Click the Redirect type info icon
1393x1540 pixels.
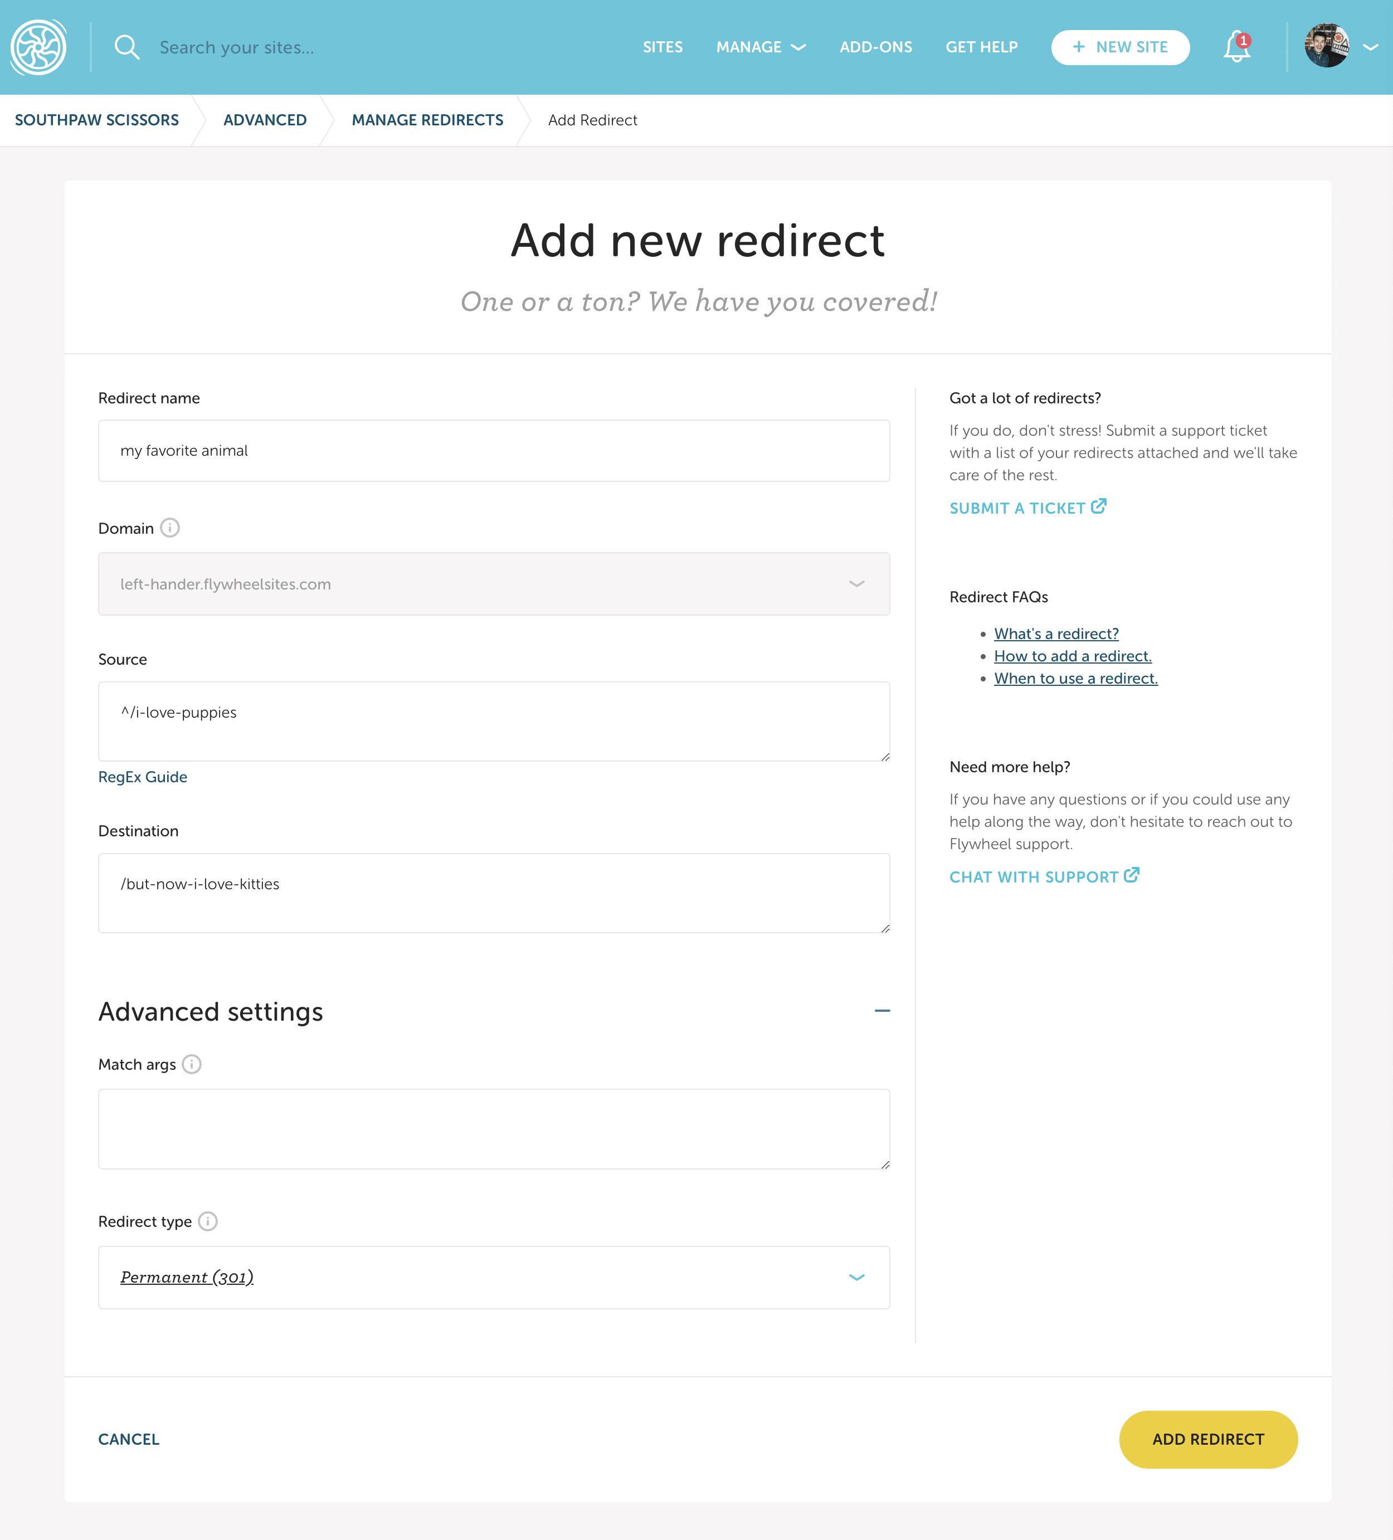(x=208, y=1221)
